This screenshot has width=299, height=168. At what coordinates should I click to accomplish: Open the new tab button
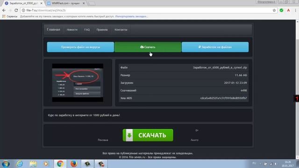[x=92, y=3]
